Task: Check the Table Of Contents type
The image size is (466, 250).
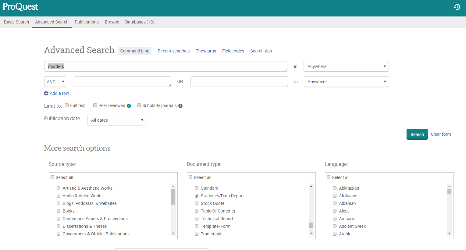Action: [x=197, y=211]
